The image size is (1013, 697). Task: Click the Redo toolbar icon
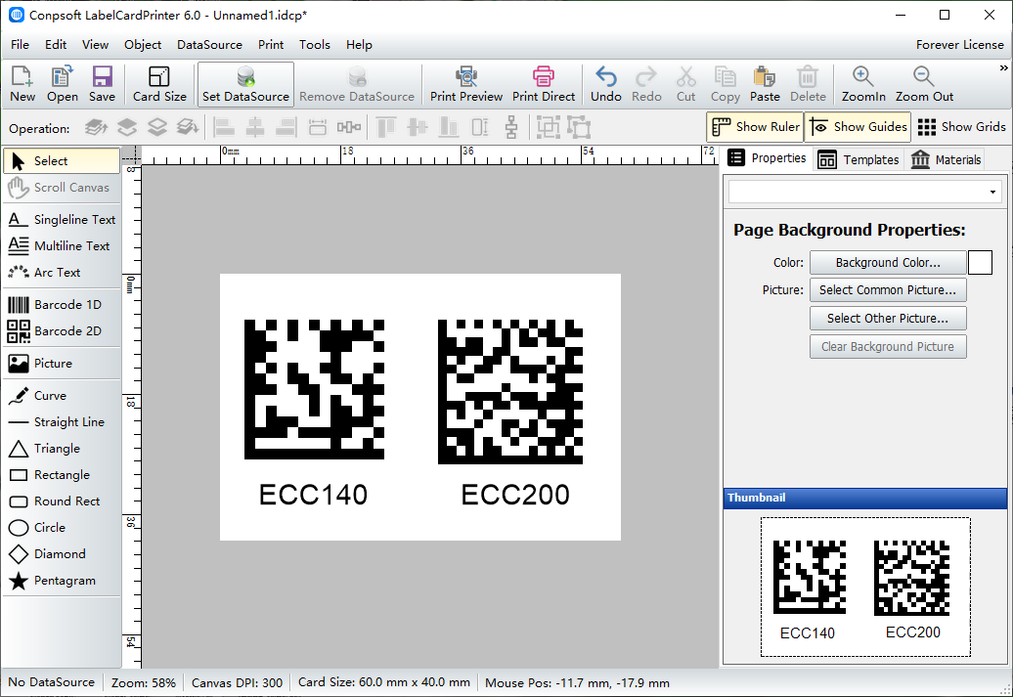point(646,84)
